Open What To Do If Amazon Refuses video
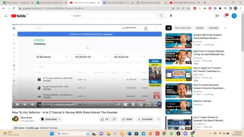Image resolution: width=244 pixels, height=137 pixels. (179, 57)
